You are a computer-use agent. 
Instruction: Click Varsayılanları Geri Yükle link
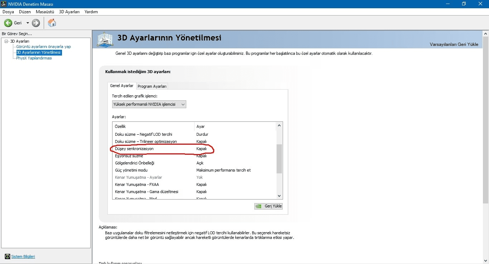click(x=454, y=44)
